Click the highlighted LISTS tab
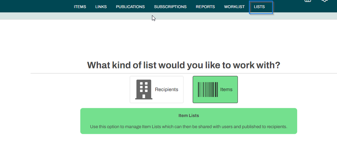The image size is (337, 151). pyautogui.click(x=259, y=7)
